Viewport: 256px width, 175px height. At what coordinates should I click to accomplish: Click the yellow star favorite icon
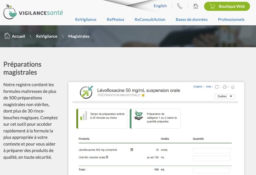(x=143, y=95)
